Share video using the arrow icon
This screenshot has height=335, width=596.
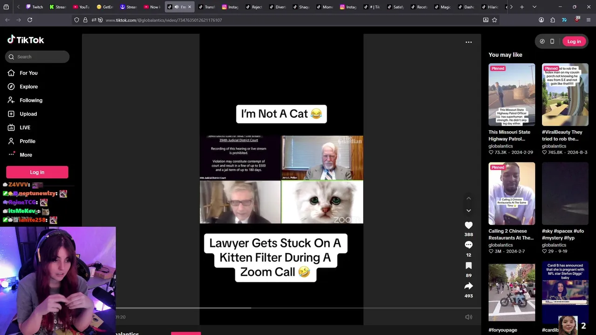tap(468, 286)
